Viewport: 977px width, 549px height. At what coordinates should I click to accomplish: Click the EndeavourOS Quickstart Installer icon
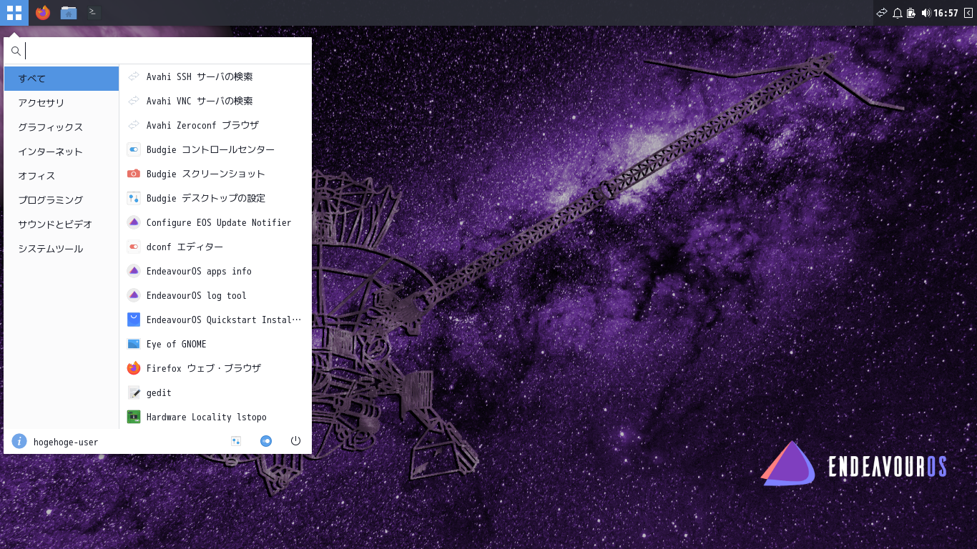[134, 320]
